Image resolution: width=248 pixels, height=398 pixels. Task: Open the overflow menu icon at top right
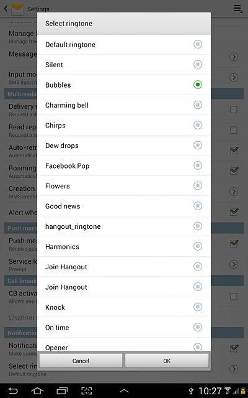point(237,9)
